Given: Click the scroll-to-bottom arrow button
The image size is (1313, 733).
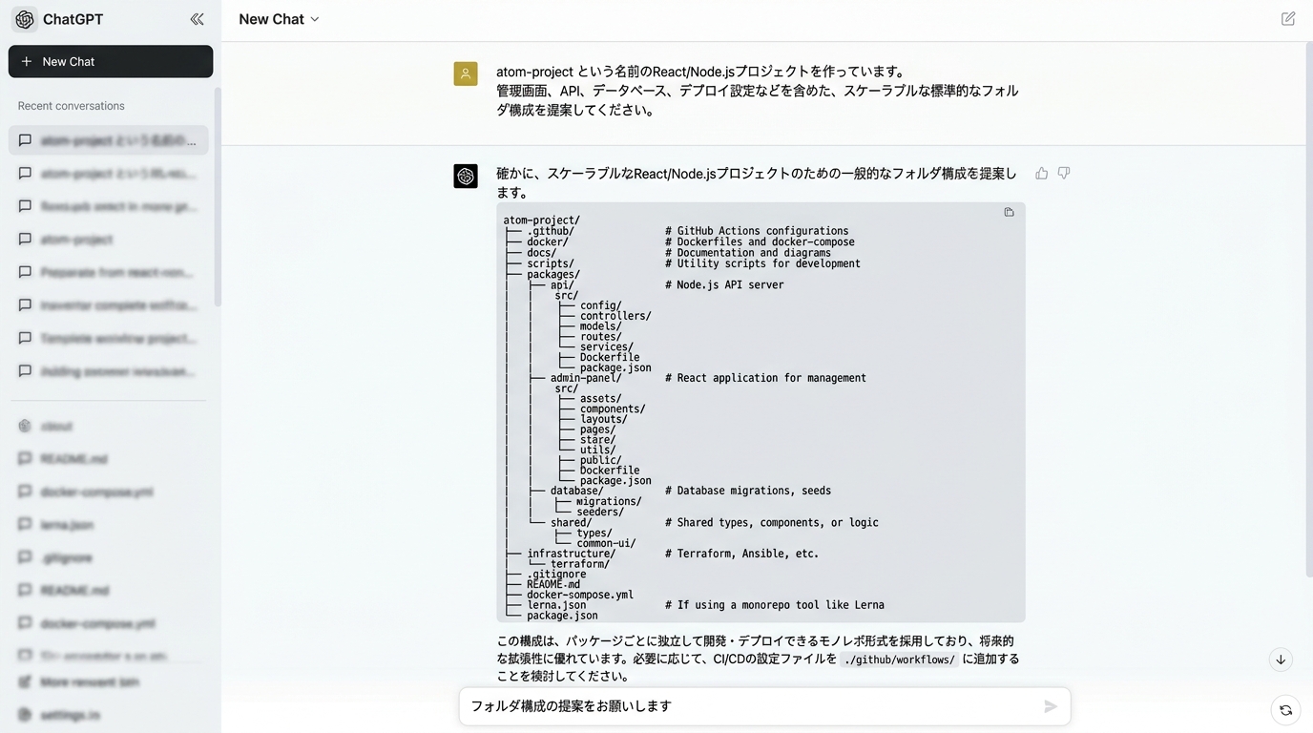Looking at the screenshot, I should [1281, 660].
